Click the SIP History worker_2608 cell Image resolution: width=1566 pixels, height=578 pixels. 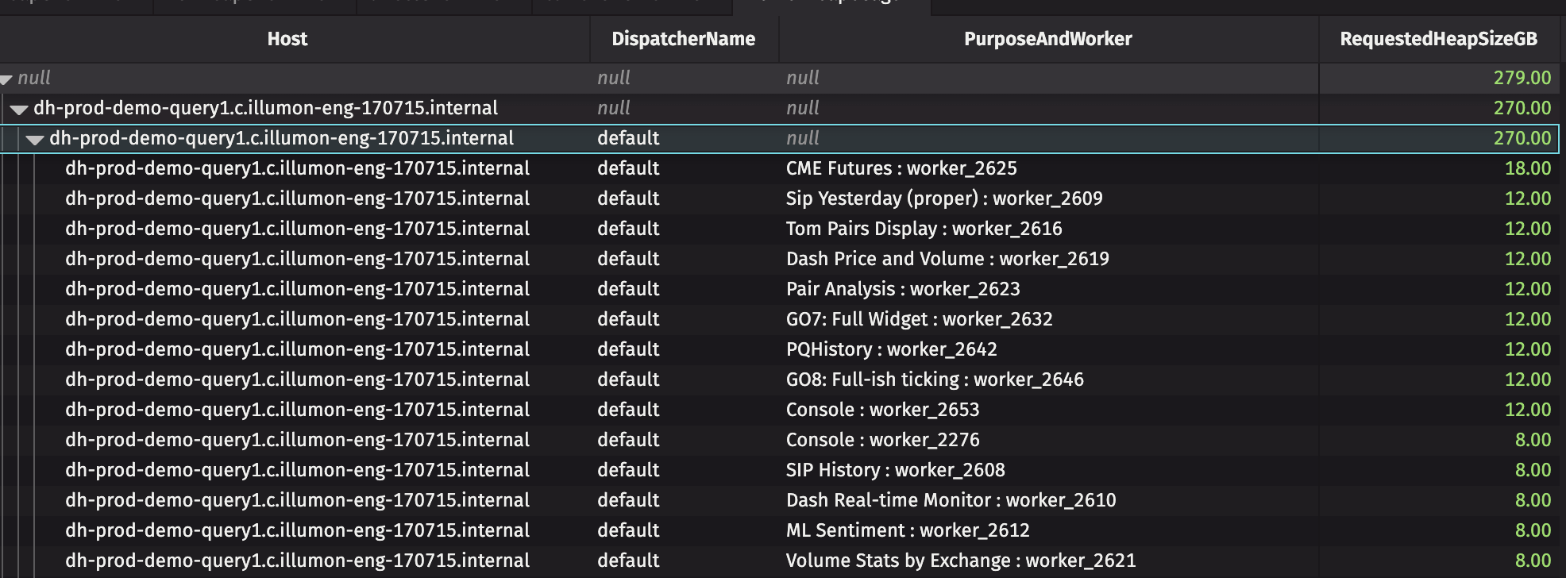coord(895,470)
